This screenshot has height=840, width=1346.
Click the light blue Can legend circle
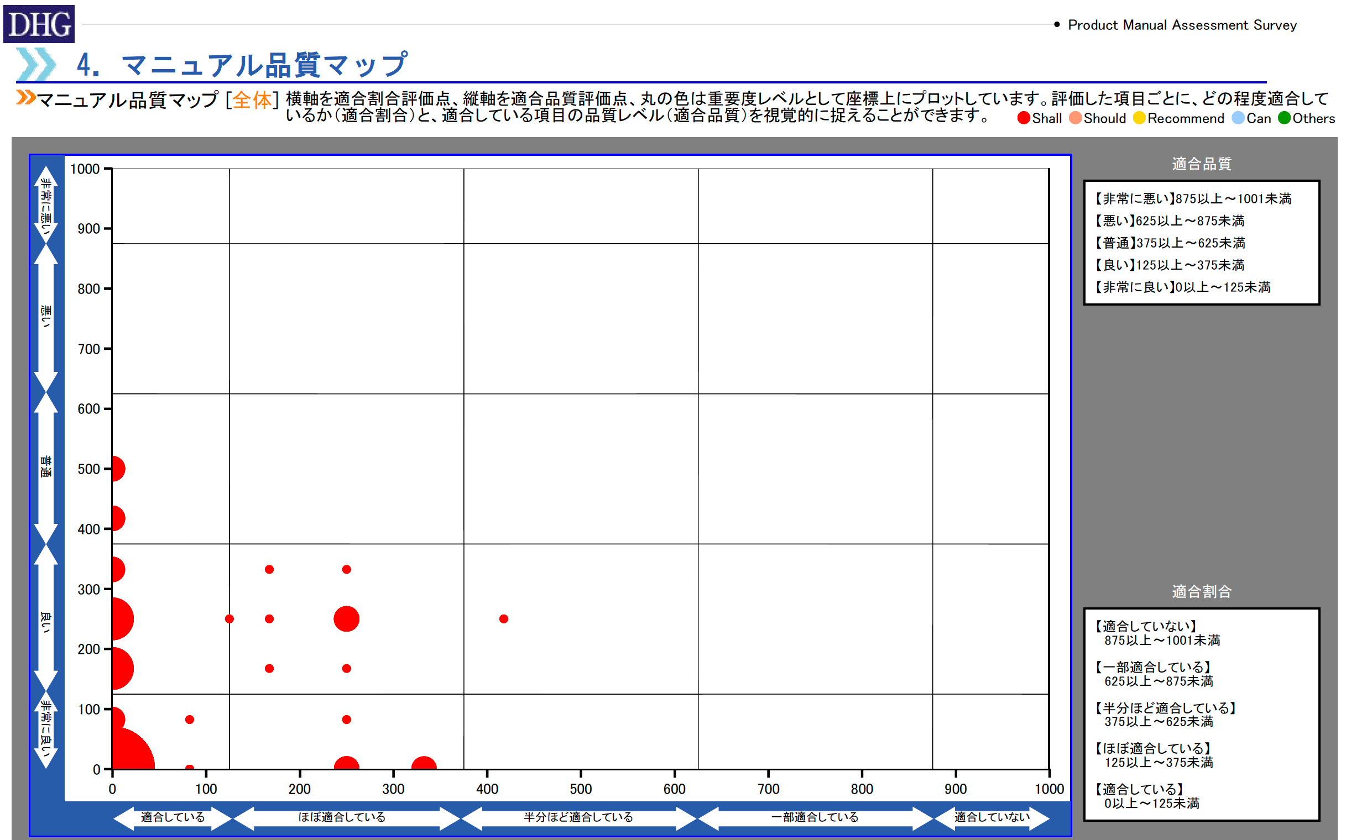1238,118
